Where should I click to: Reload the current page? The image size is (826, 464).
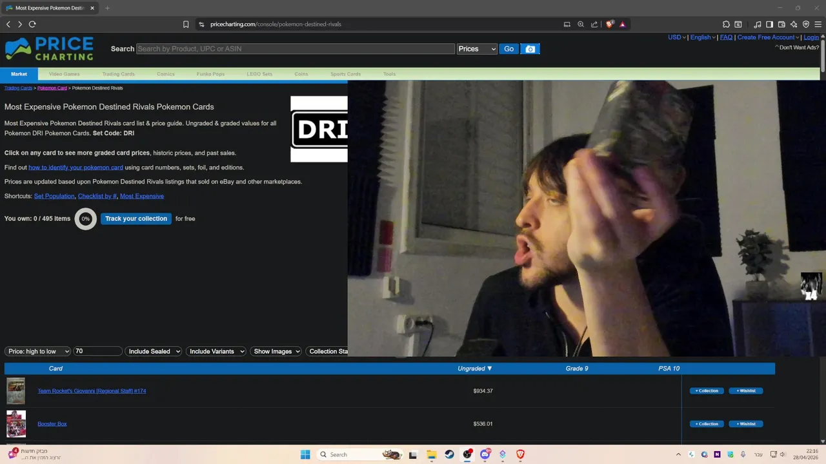pyautogui.click(x=32, y=24)
